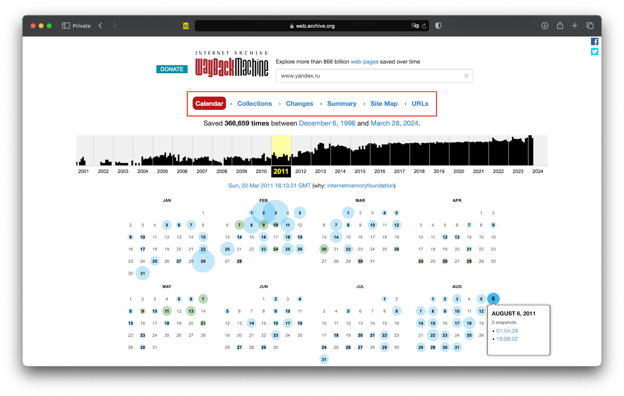Open the Share menu icon
The height and width of the screenshot is (396, 624).
click(x=560, y=26)
